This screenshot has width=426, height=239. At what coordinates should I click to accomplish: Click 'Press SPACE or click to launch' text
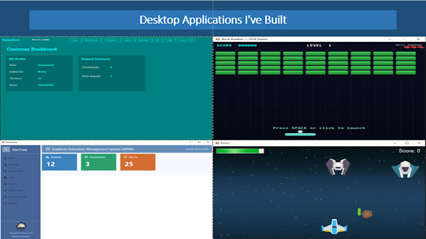tap(319, 128)
